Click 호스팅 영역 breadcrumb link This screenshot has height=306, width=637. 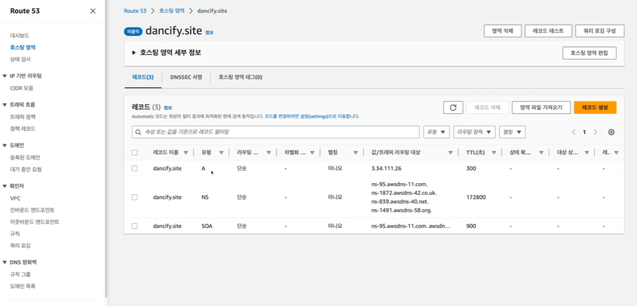tap(172, 11)
